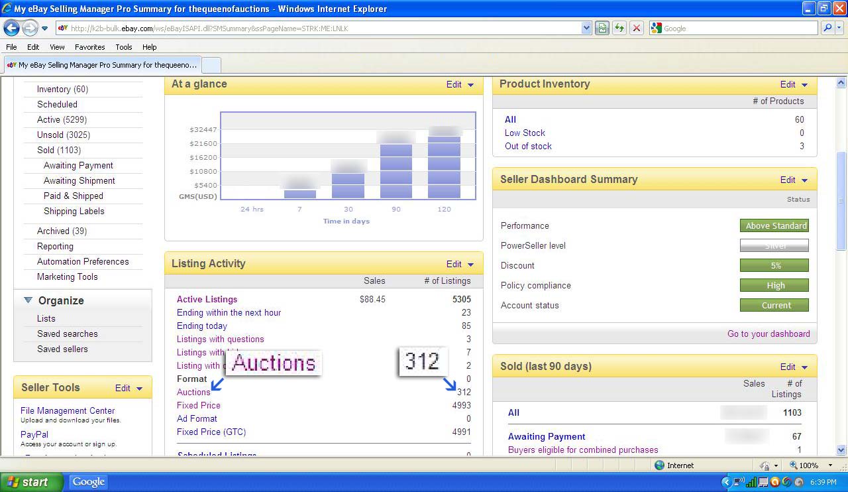
Task: Open the Help menu
Action: [x=150, y=47]
